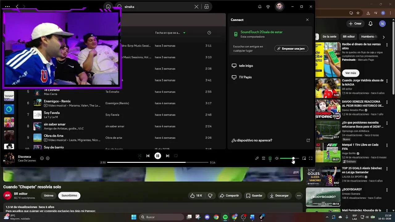Seek within the song progress bar

point(158,162)
